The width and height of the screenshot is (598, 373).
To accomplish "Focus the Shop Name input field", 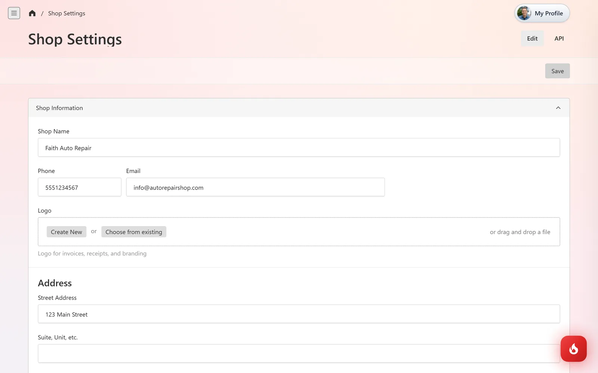I will (x=299, y=147).
